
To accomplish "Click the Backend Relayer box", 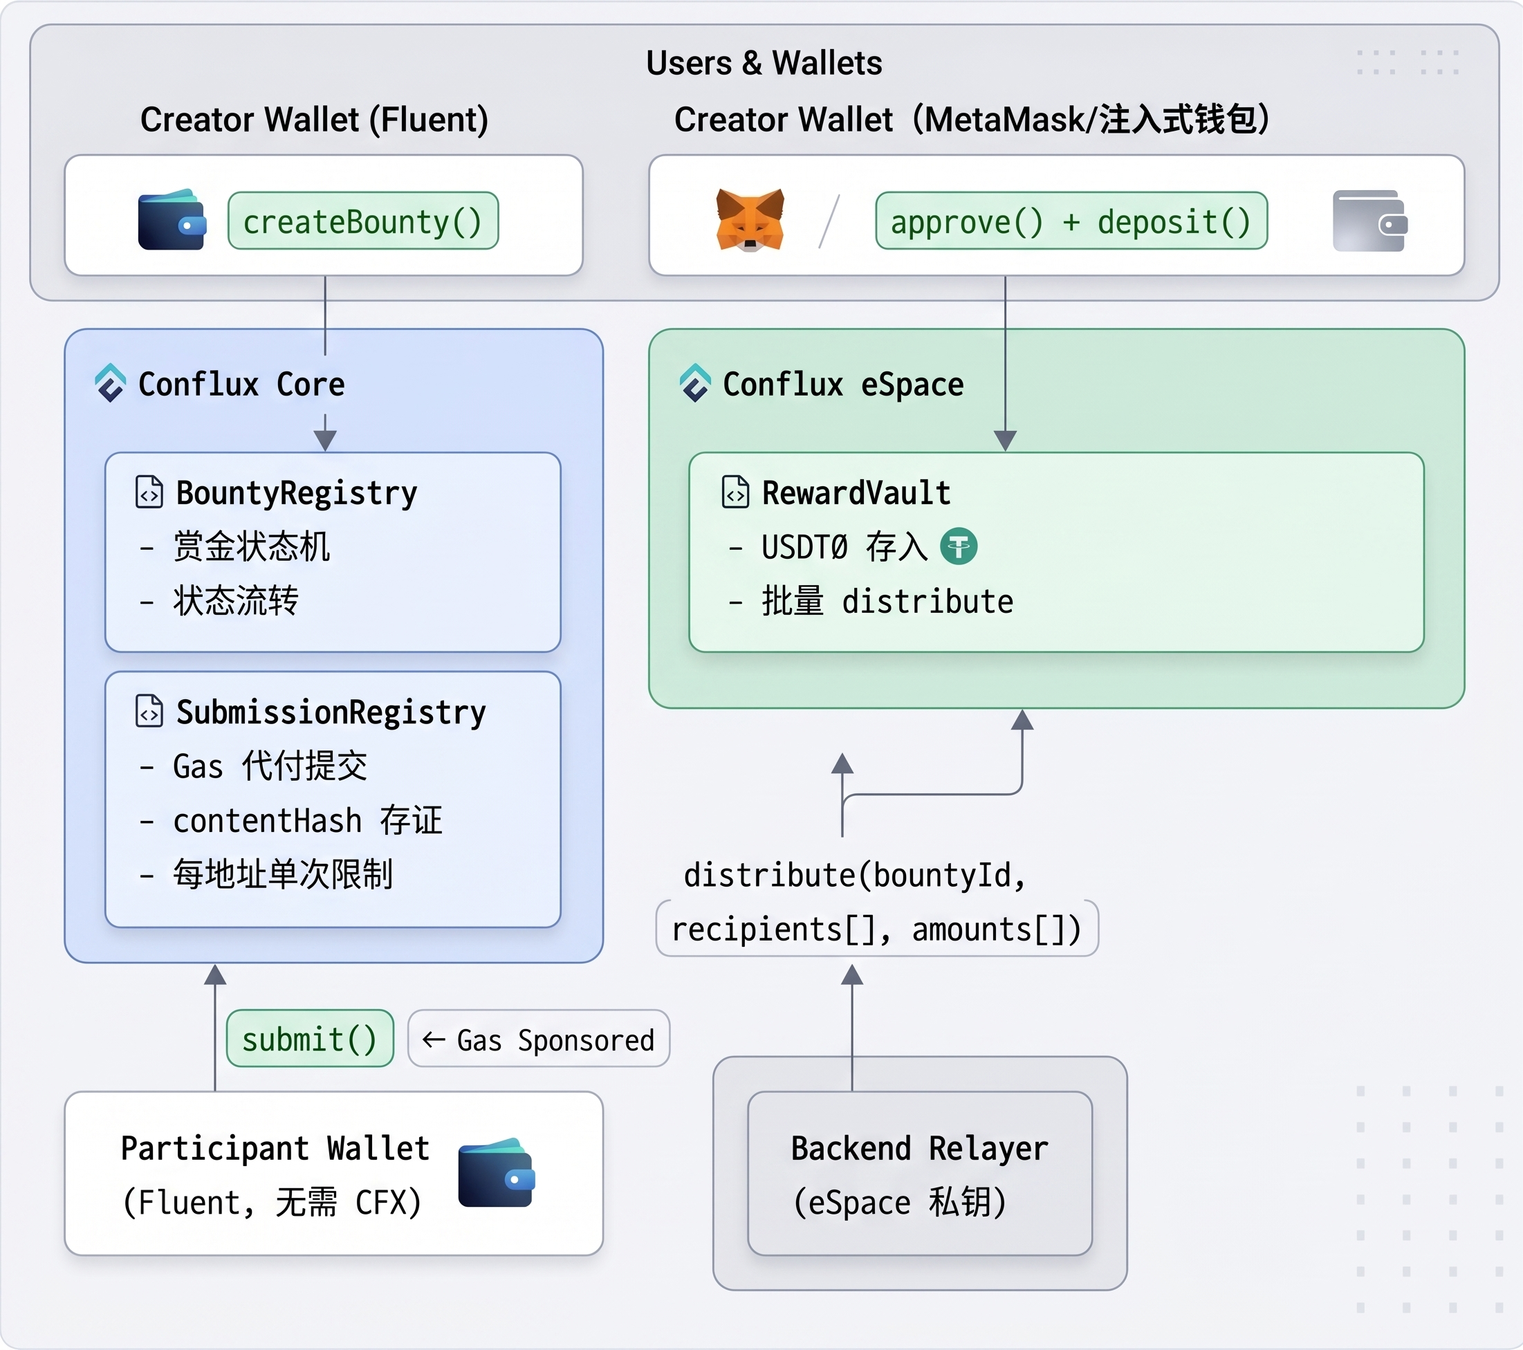I will 919,1174.
